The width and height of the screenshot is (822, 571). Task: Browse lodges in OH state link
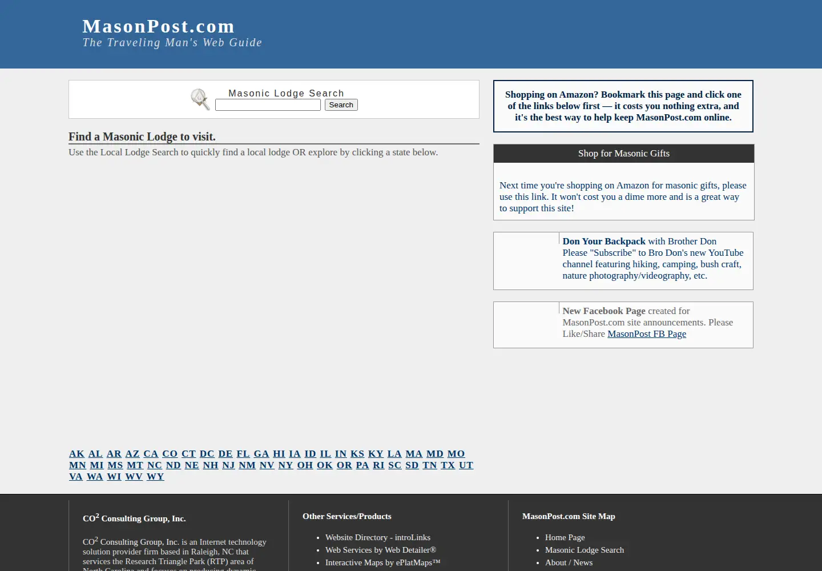(305, 465)
